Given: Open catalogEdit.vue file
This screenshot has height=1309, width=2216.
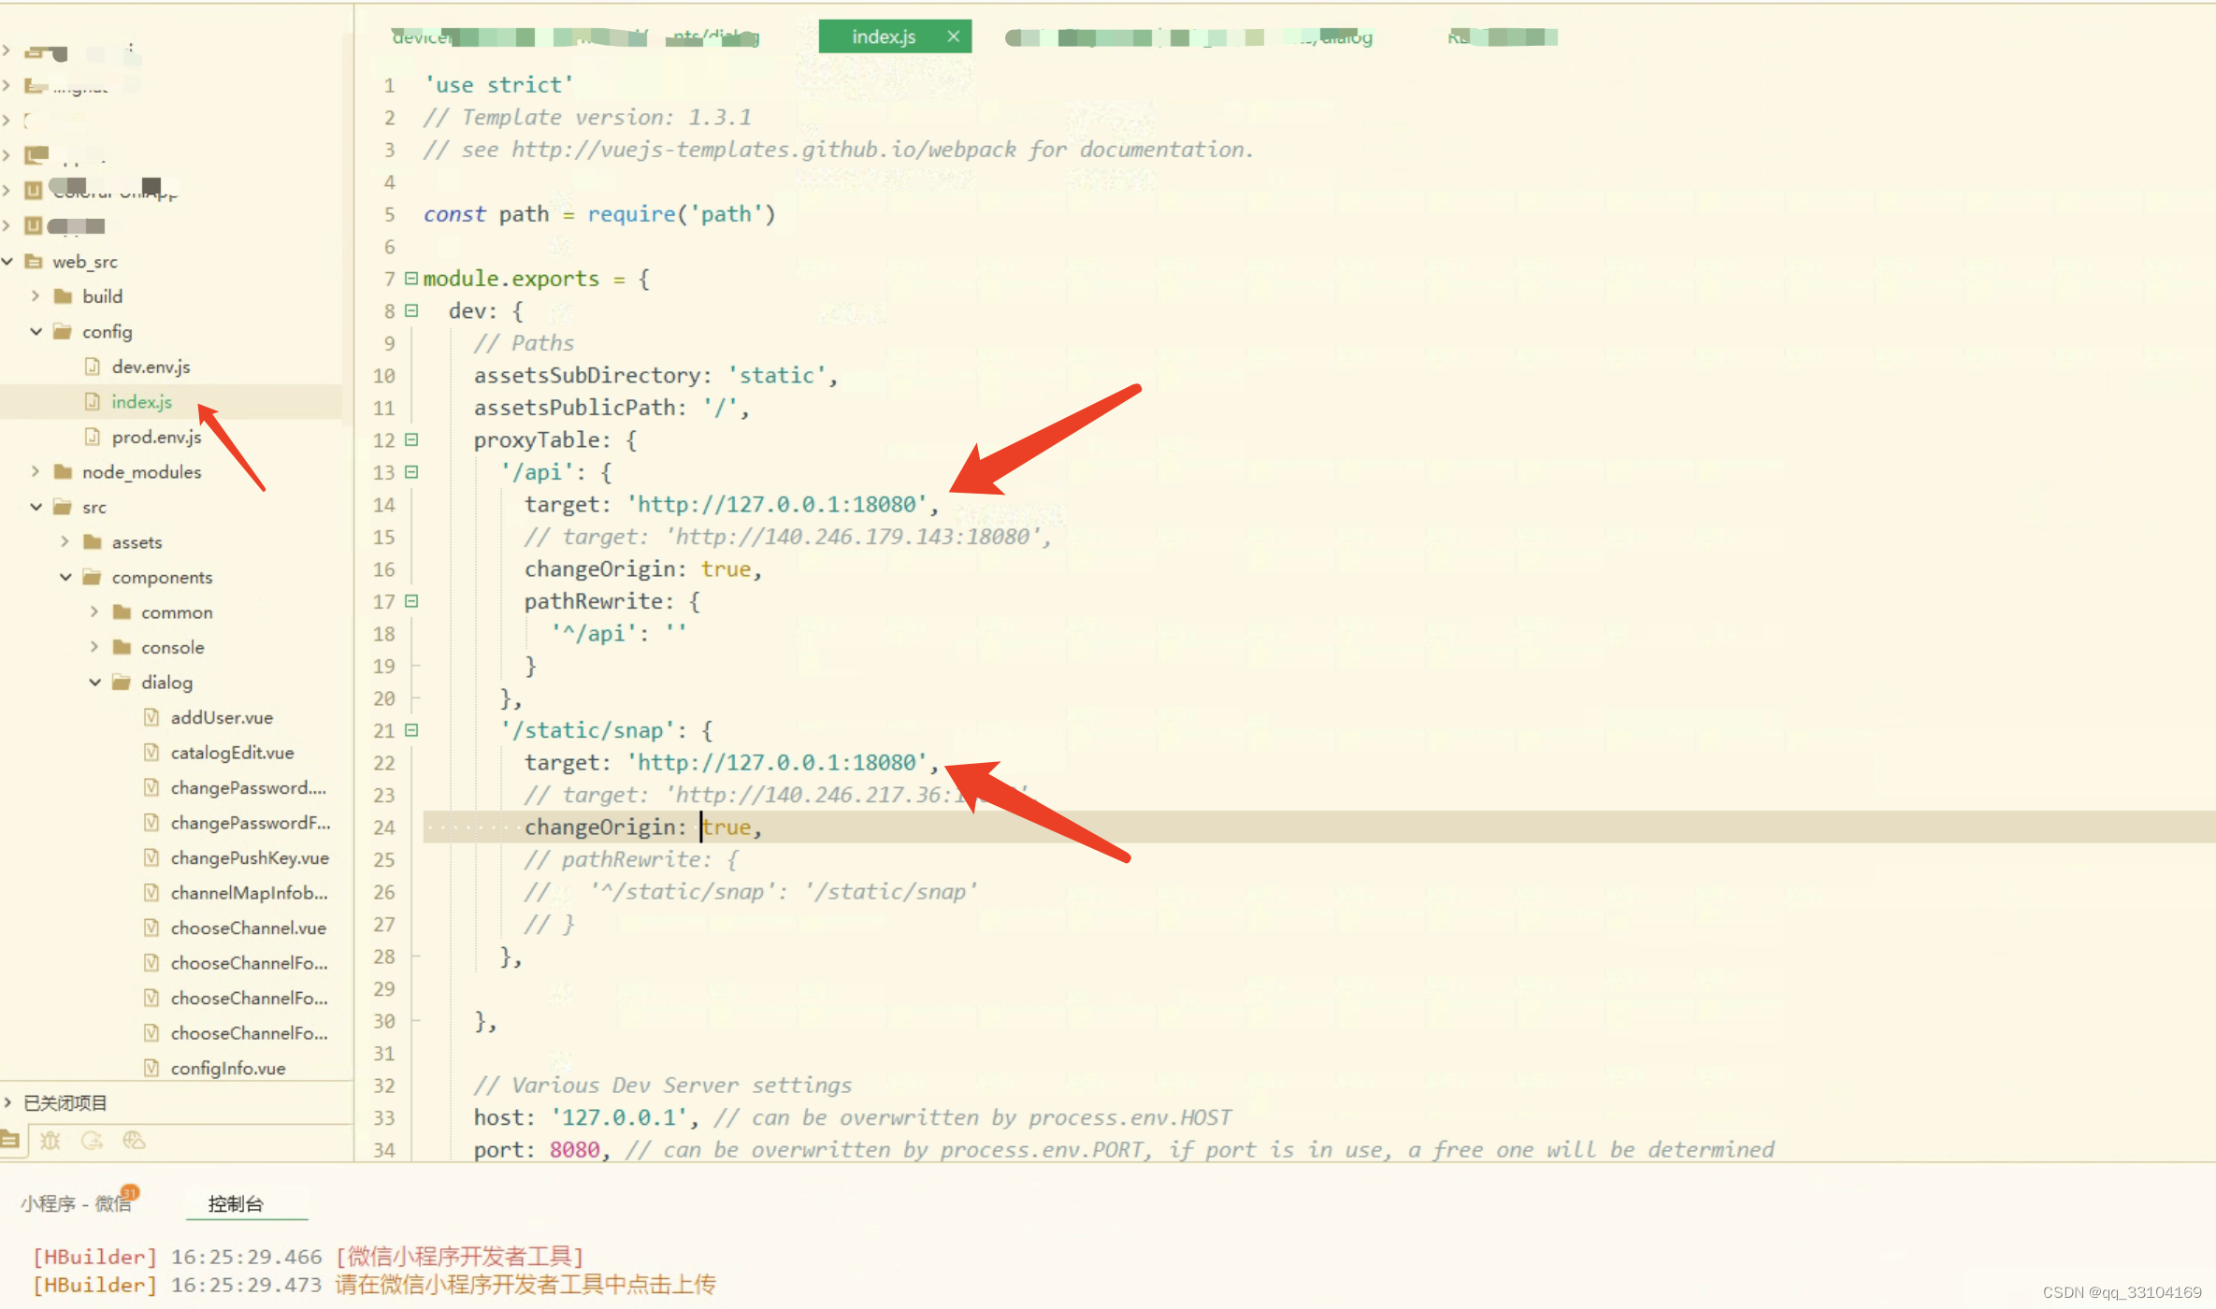Looking at the screenshot, I should (x=232, y=753).
